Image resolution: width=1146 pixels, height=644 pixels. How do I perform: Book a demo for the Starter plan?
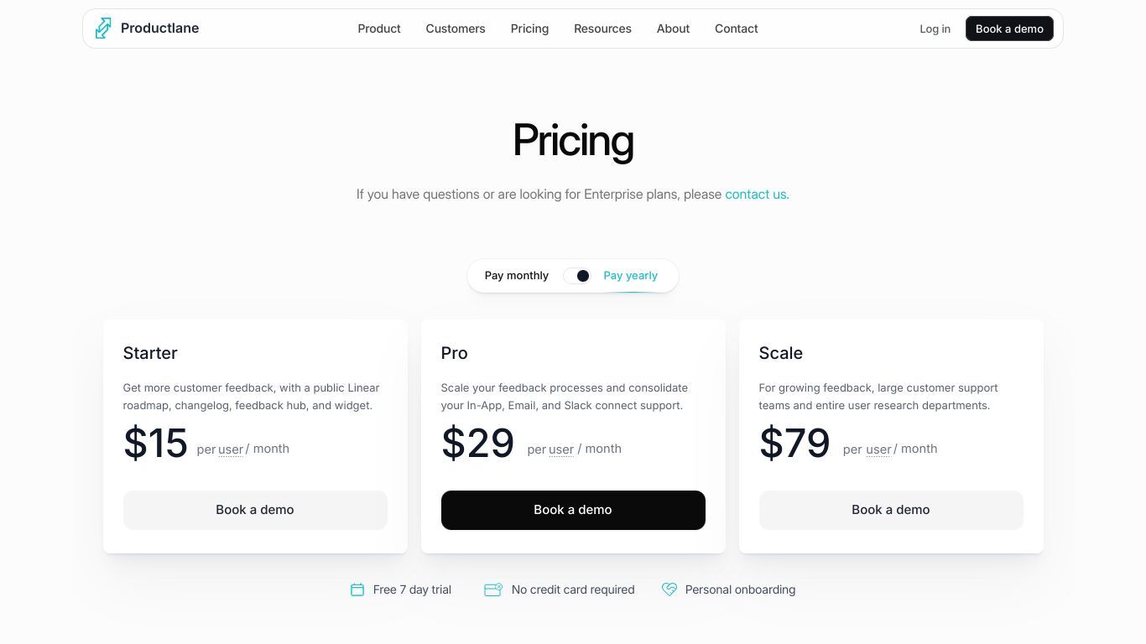[255, 510]
